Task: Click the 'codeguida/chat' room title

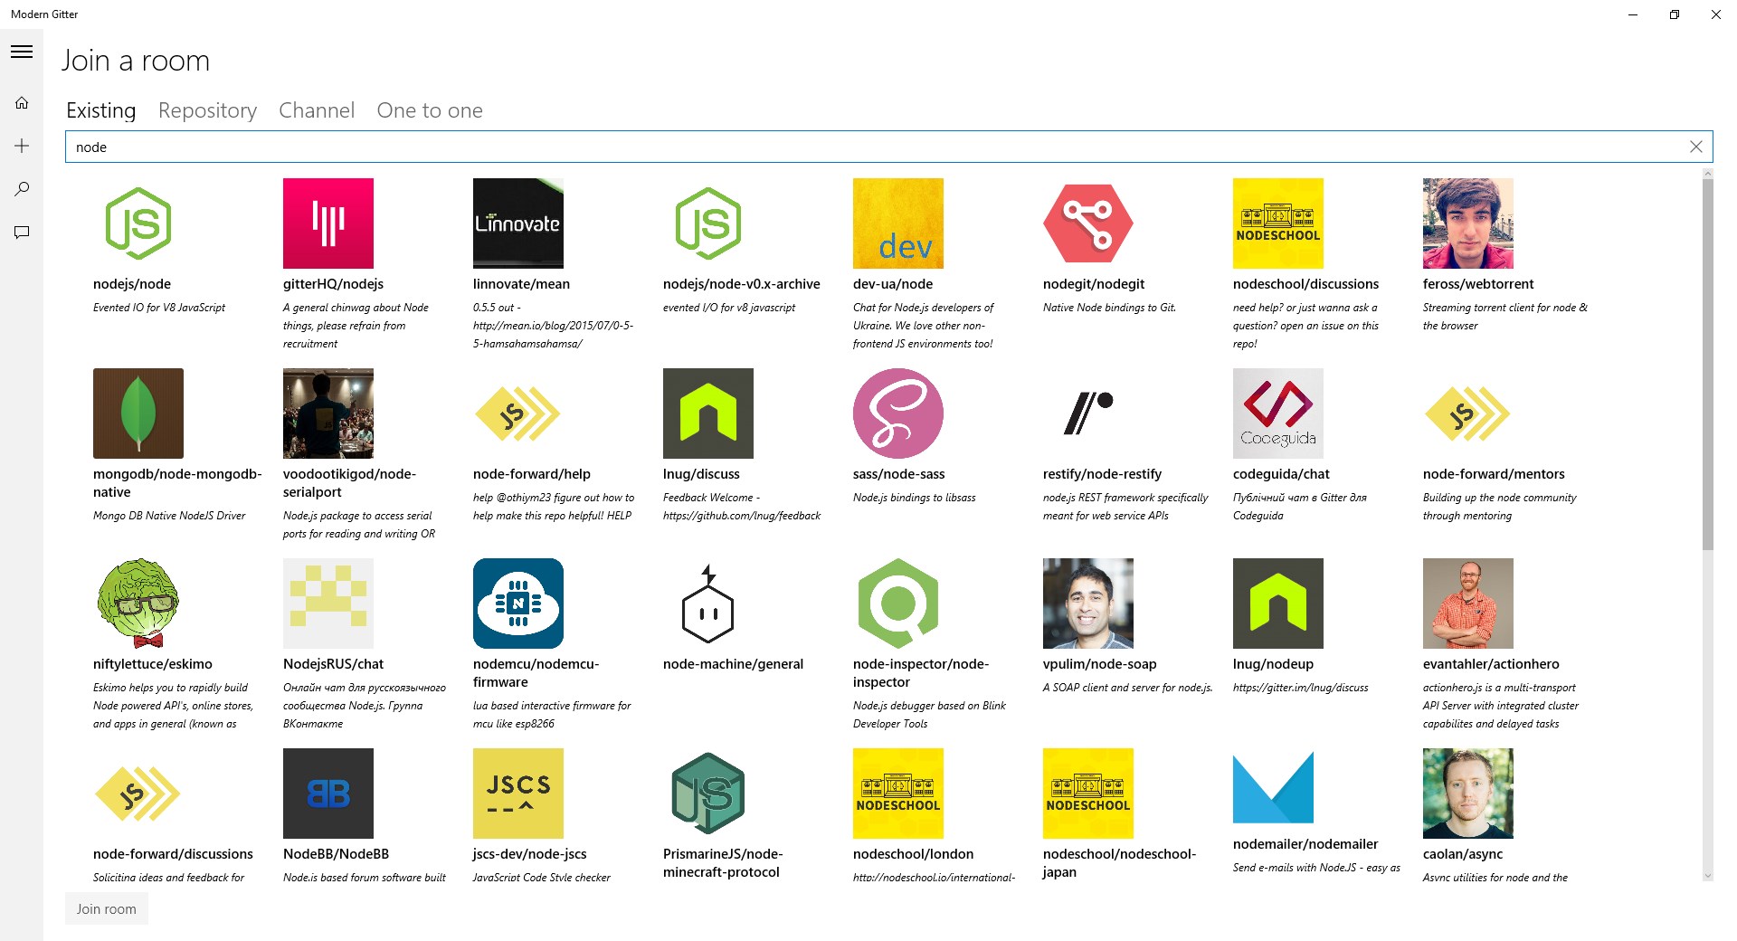Action: pos(1281,474)
